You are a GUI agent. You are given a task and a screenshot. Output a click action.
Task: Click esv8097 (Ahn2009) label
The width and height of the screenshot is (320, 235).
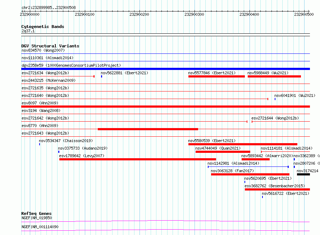coord(40,103)
